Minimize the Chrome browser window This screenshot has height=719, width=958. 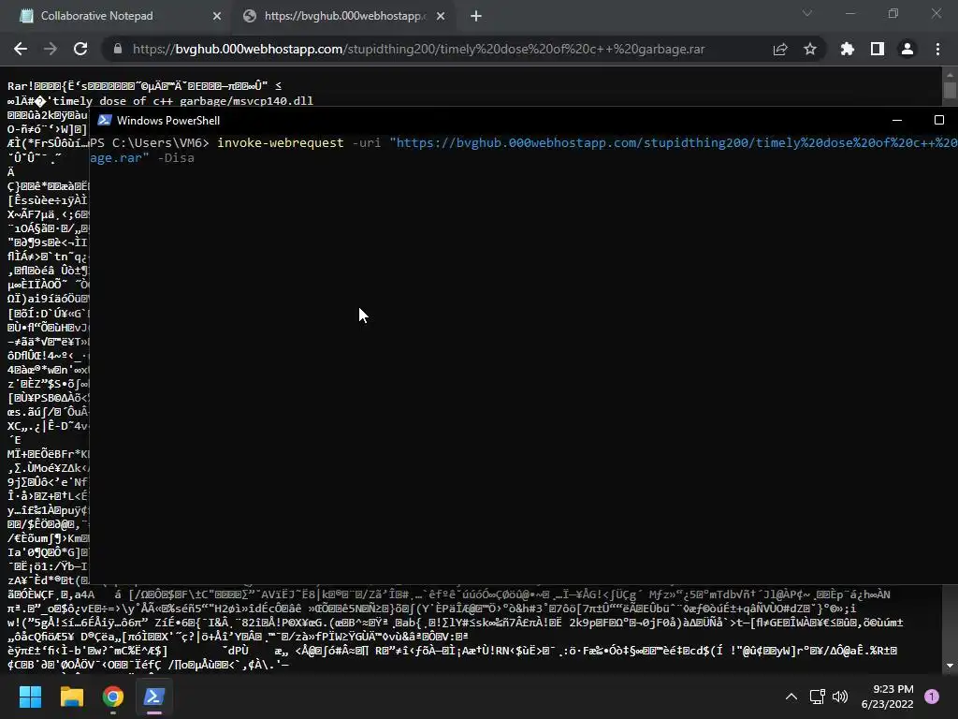point(849,13)
